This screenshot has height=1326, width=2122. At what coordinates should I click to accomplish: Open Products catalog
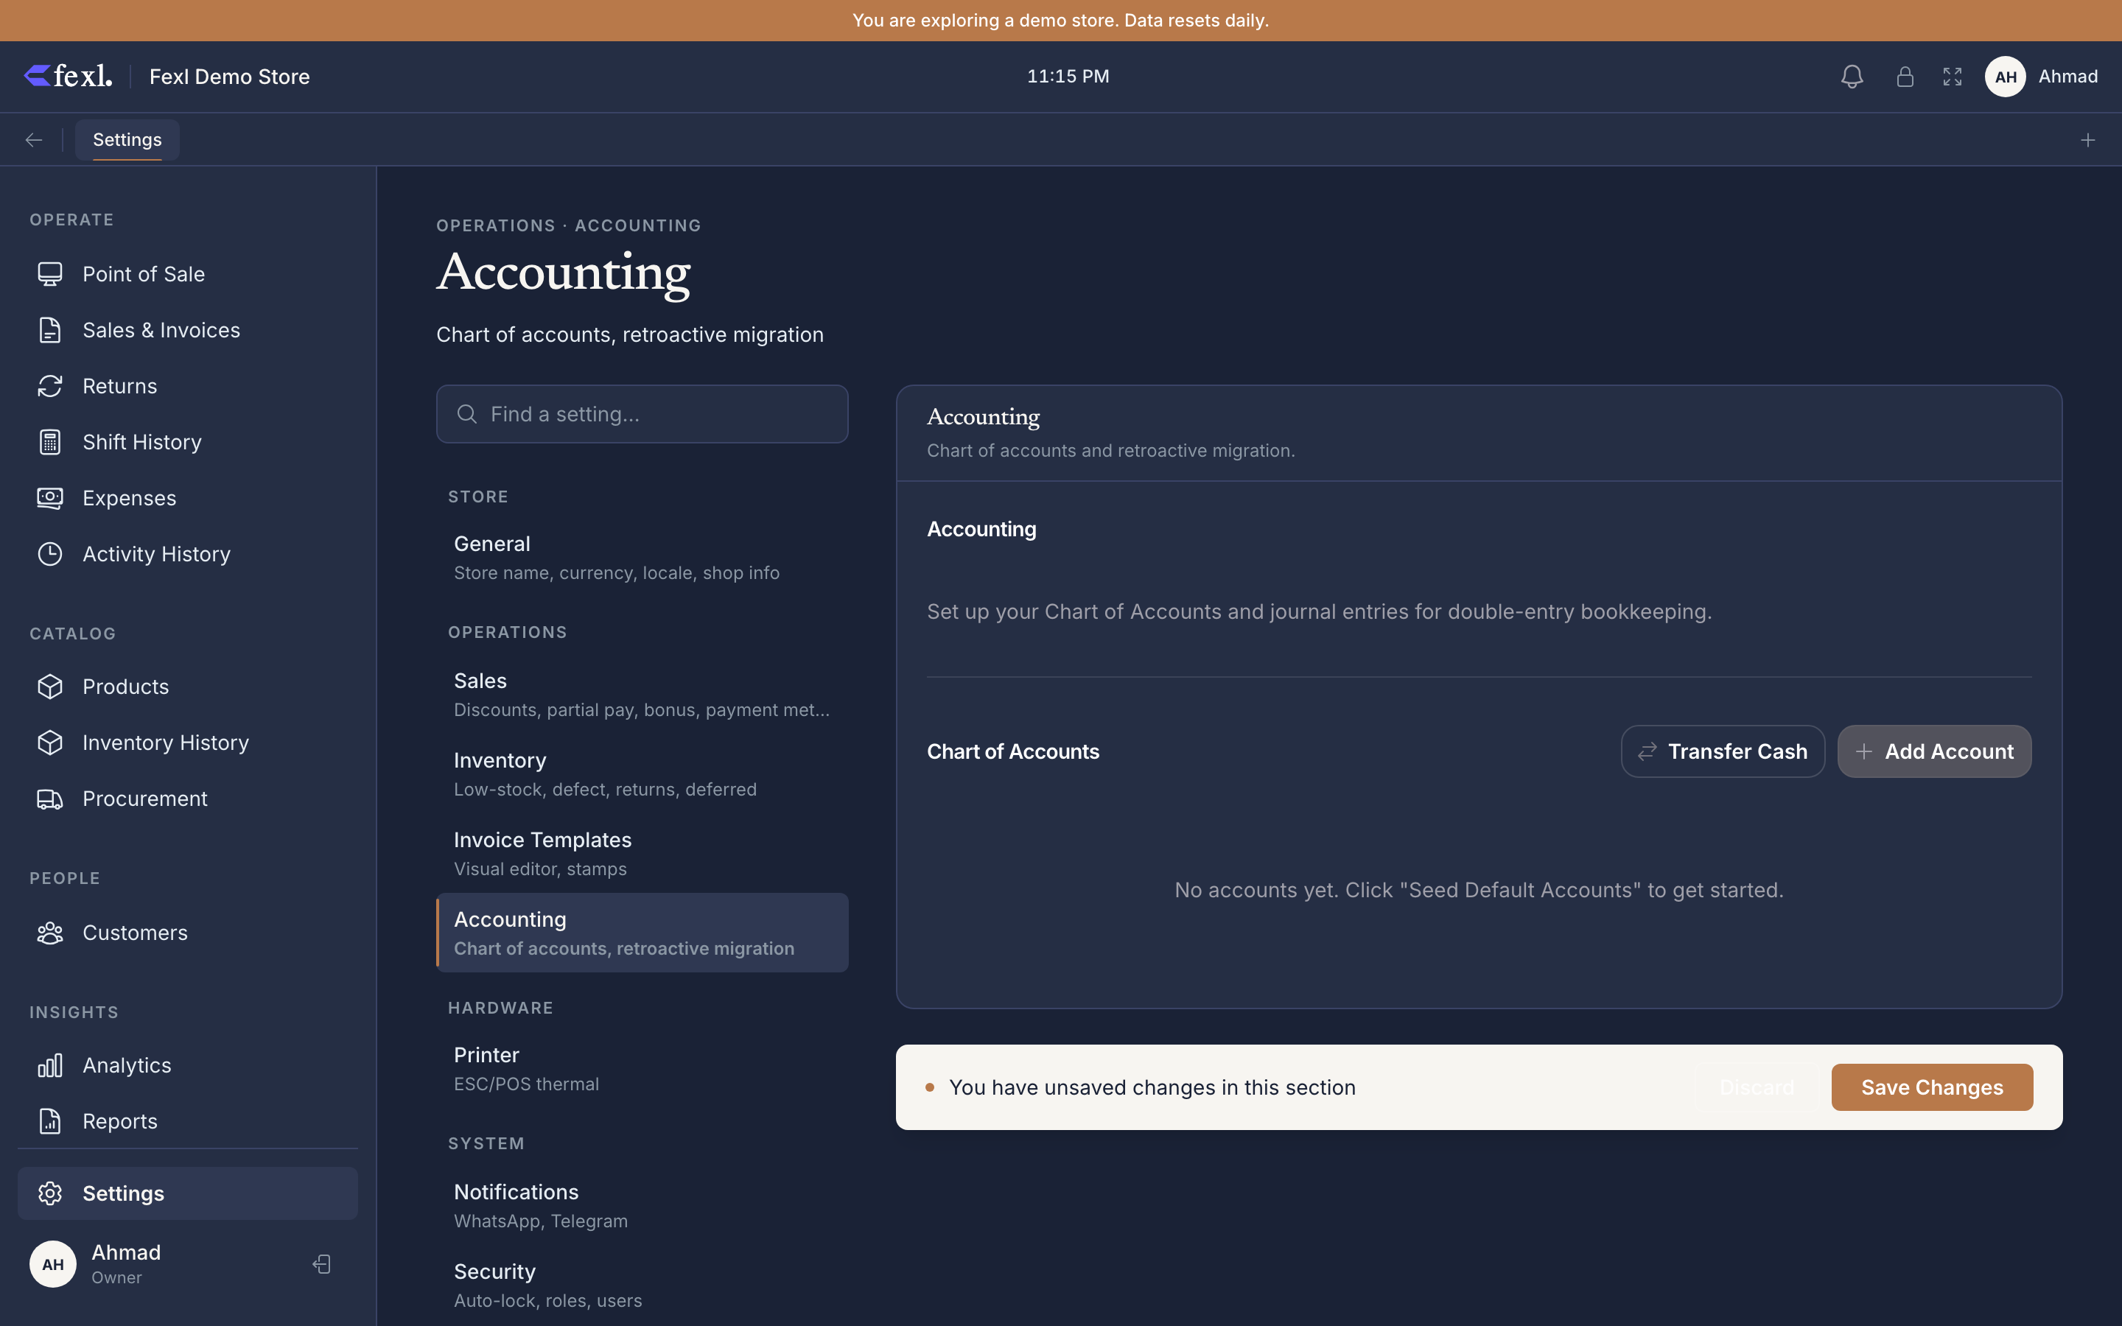click(x=188, y=687)
